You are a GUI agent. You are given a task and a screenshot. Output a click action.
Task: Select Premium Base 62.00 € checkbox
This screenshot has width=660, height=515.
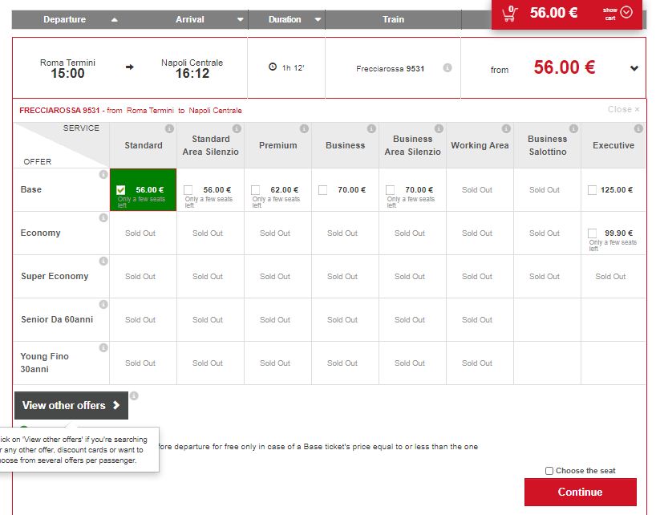click(256, 190)
